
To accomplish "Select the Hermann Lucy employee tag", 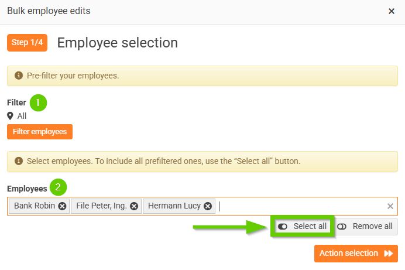I will tap(174, 206).
